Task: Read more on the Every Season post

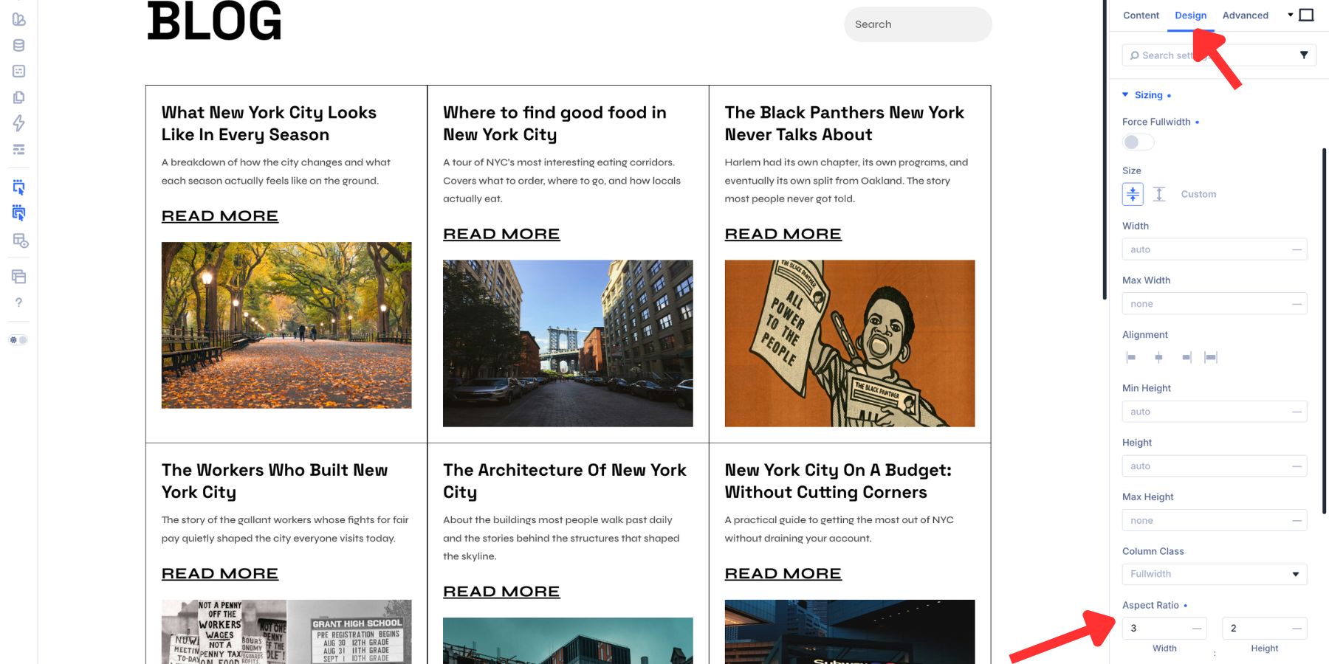Action: tap(220, 216)
